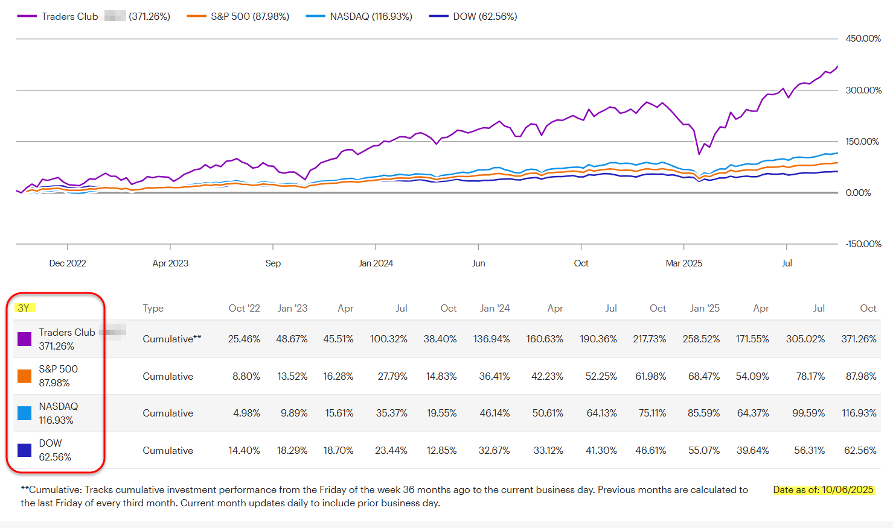Image resolution: width=893 pixels, height=528 pixels.
Task: Click Traders Club's 371.26% Oct cell
Action: 859,339
